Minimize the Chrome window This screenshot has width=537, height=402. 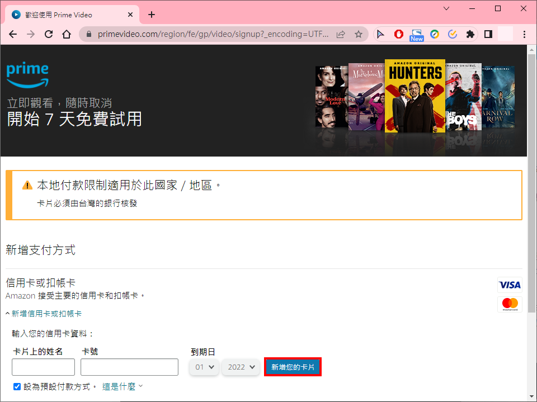[472, 8]
